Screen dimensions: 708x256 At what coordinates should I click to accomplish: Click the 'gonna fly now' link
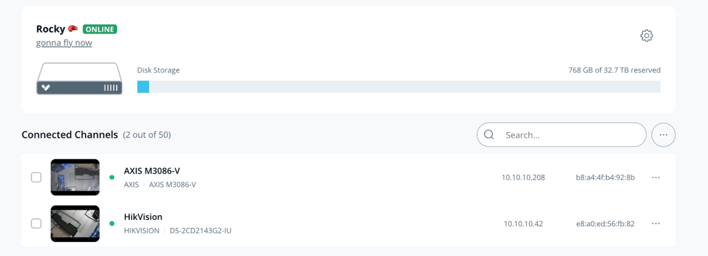64,43
